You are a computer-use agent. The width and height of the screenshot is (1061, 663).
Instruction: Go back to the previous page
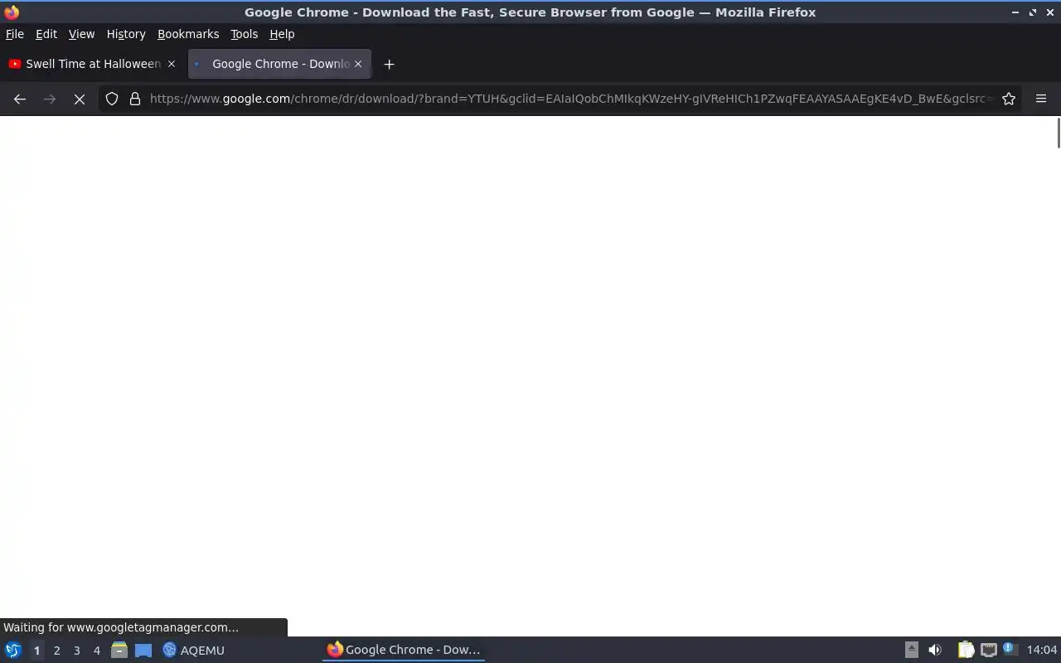(x=20, y=99)
